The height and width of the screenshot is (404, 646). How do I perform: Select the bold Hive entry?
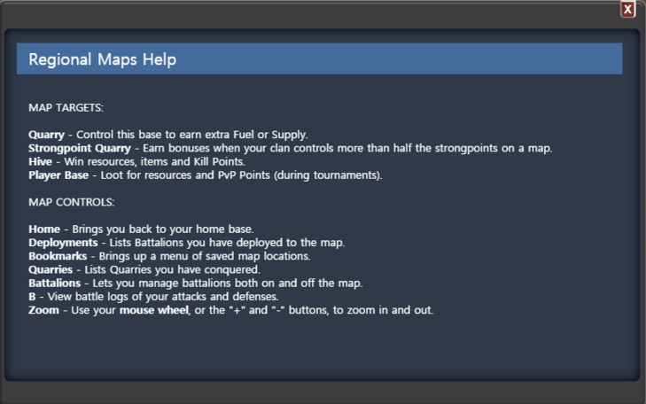tap(41, 161)
